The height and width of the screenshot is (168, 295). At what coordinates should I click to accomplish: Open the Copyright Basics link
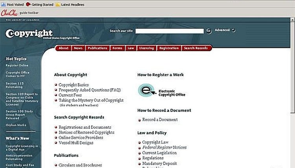74,85
